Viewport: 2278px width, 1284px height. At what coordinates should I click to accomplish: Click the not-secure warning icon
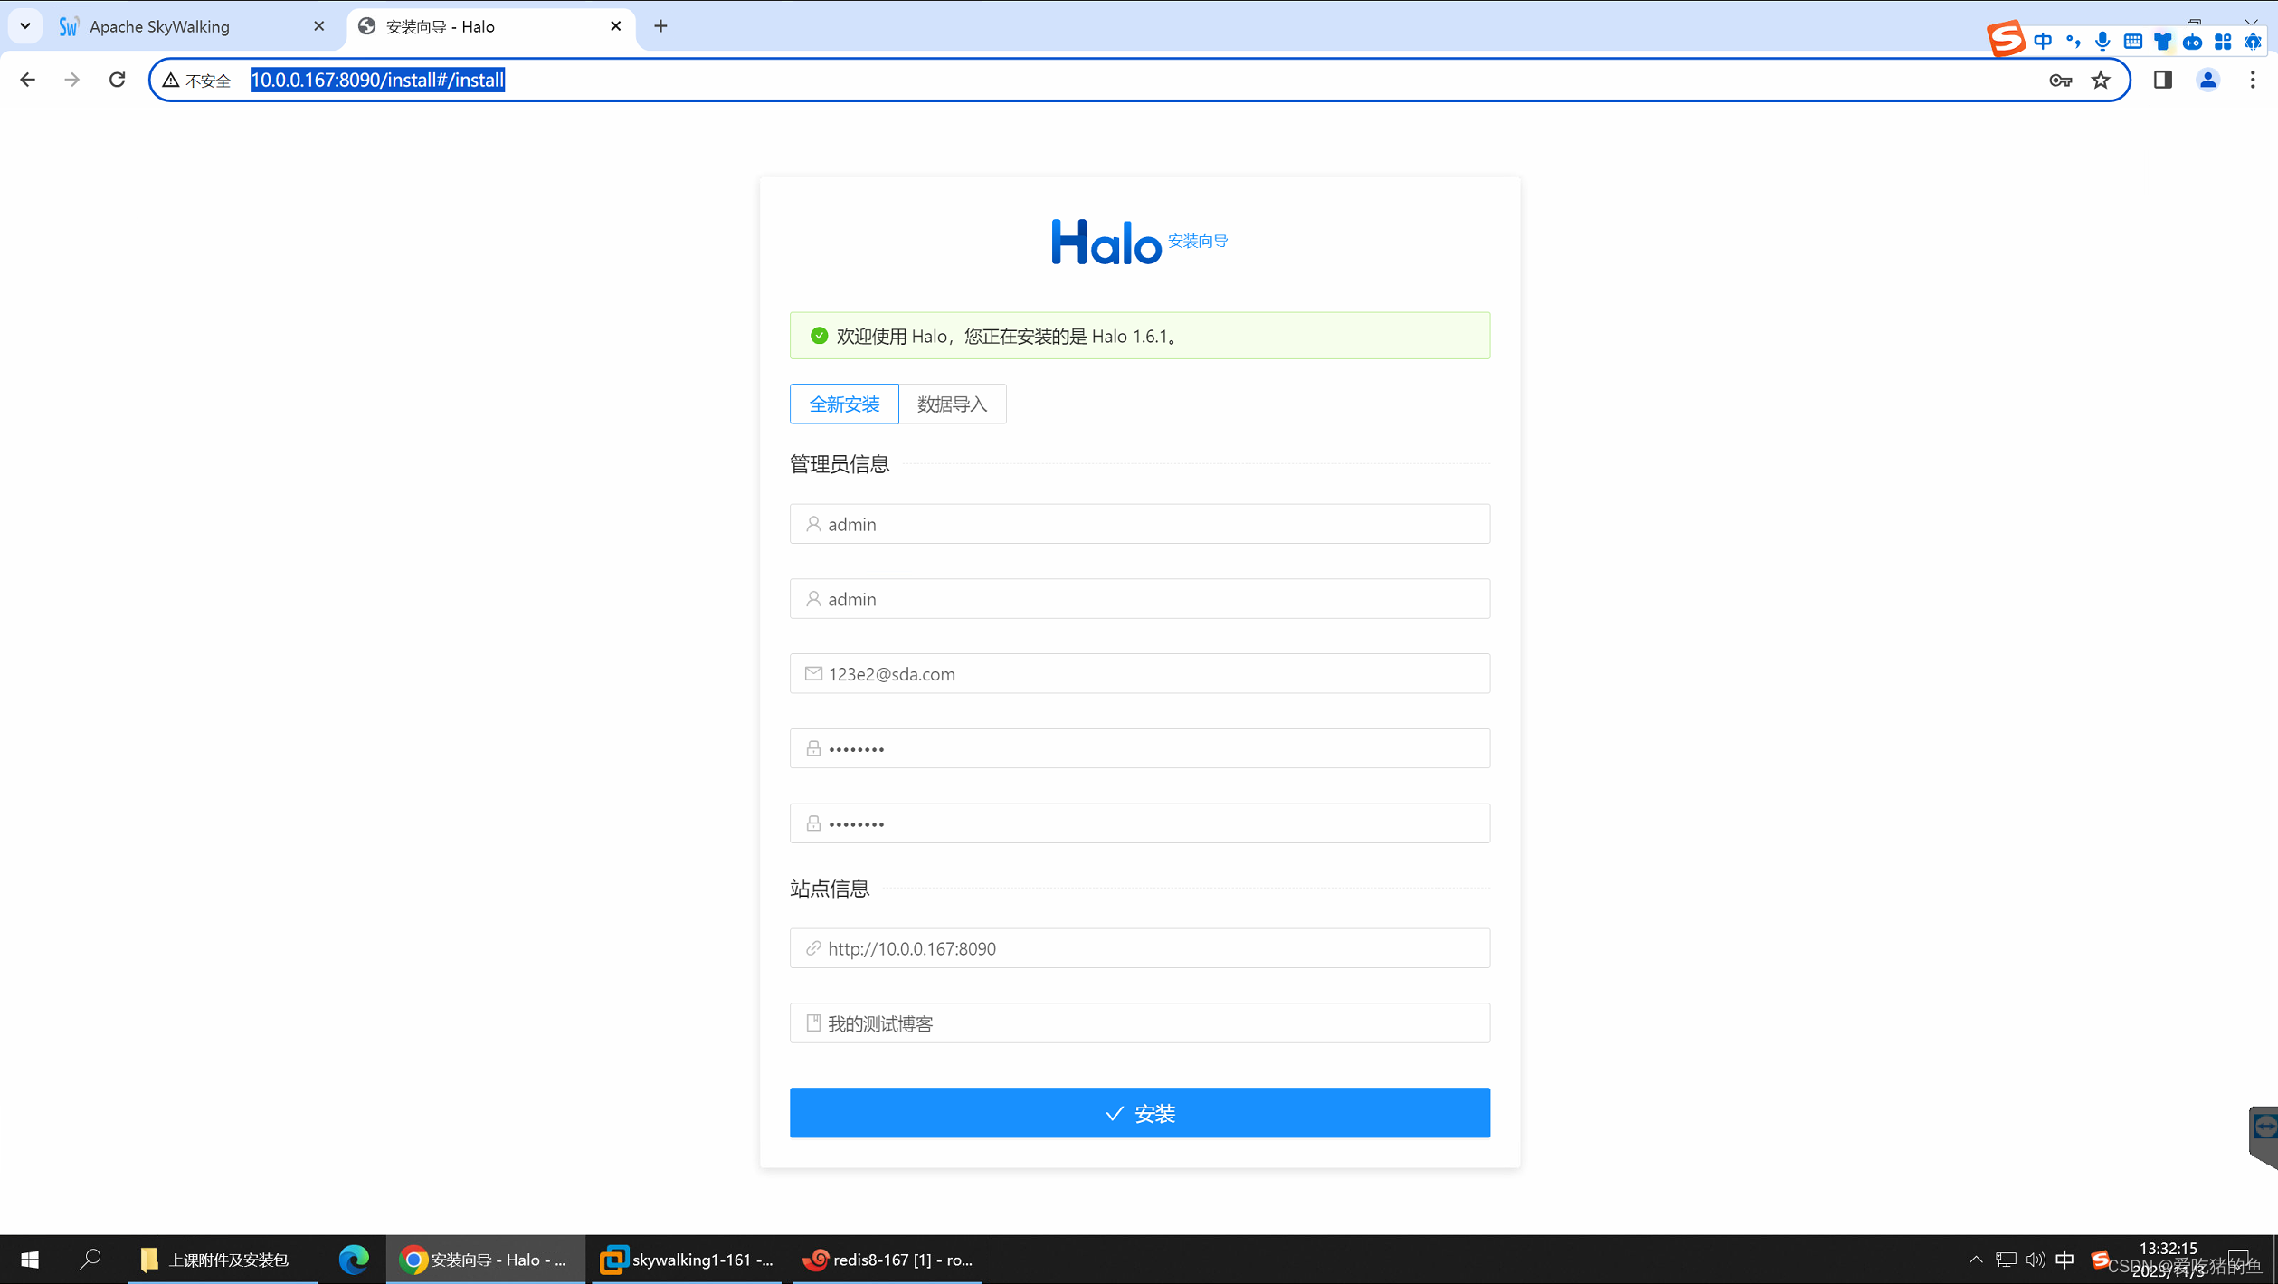(x=171, y=80)
